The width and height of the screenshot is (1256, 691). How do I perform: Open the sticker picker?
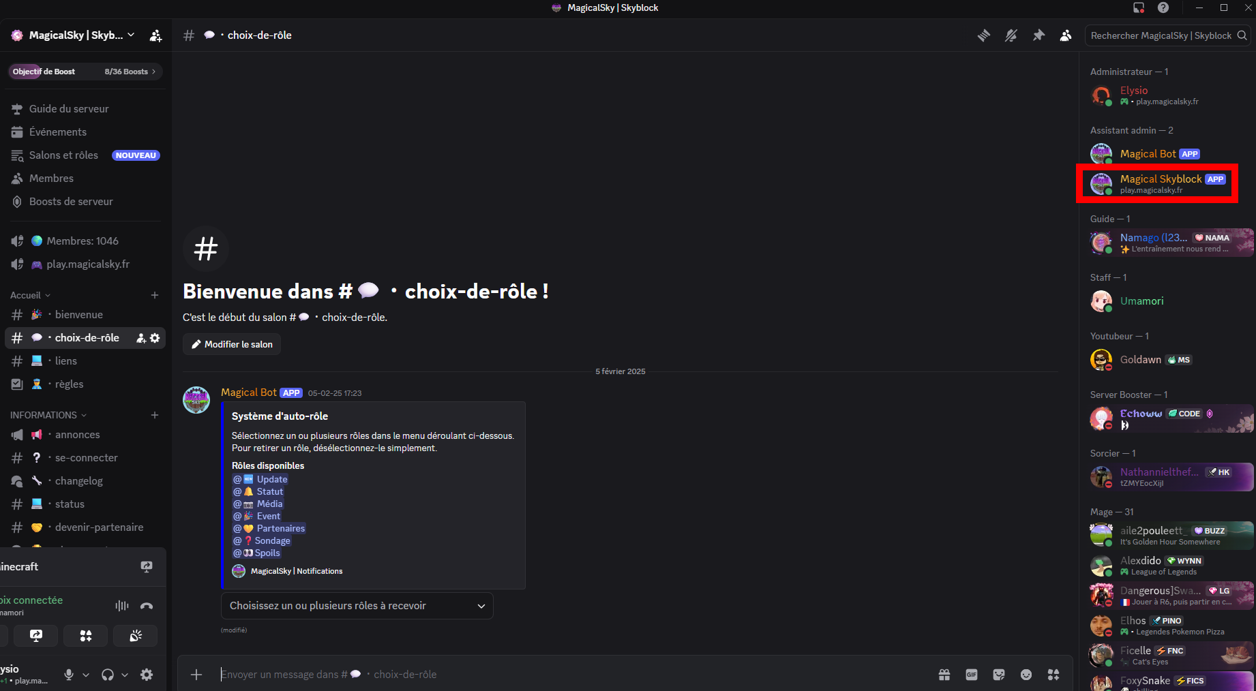pyautogui.click(x=999, y=675)
